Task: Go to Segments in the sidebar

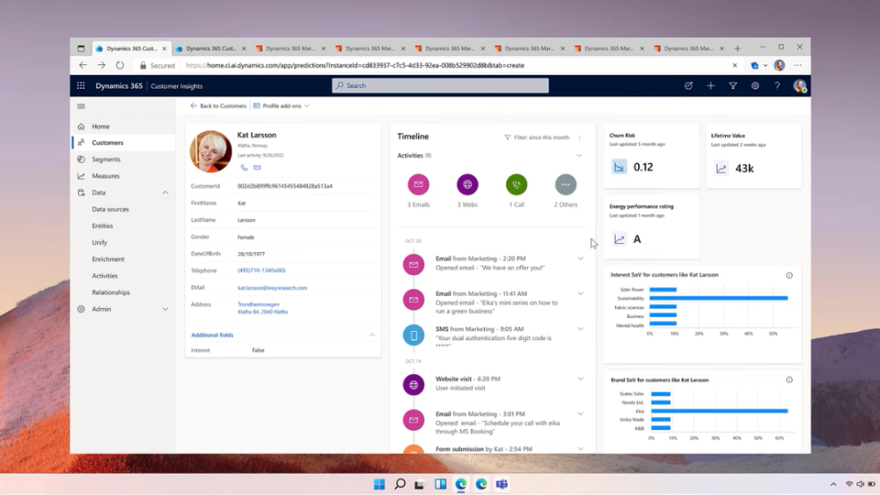Action: 106,159
